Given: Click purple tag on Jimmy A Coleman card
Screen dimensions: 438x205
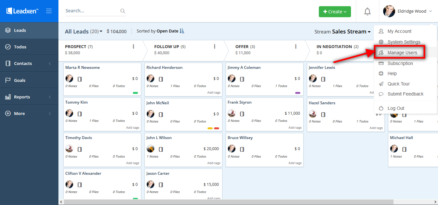Looking at the screenshot, I should (x=298, y=93).
